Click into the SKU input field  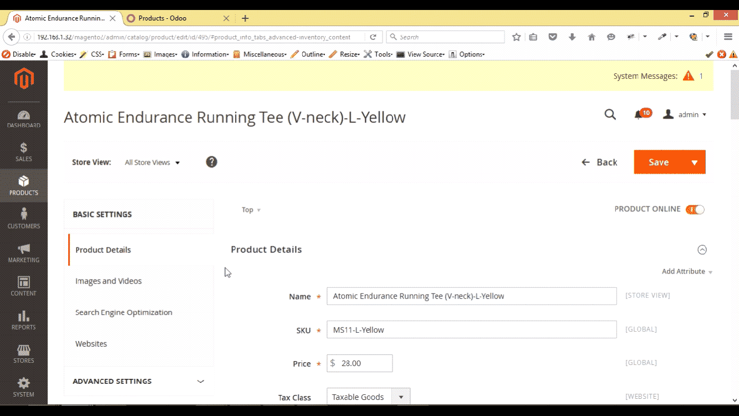(471, 329)
